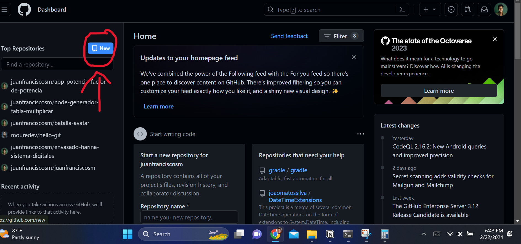Viewport: 521px width, 244px height.
Task: Open the joaomatossilva owner link
Action: click(288, 193)
